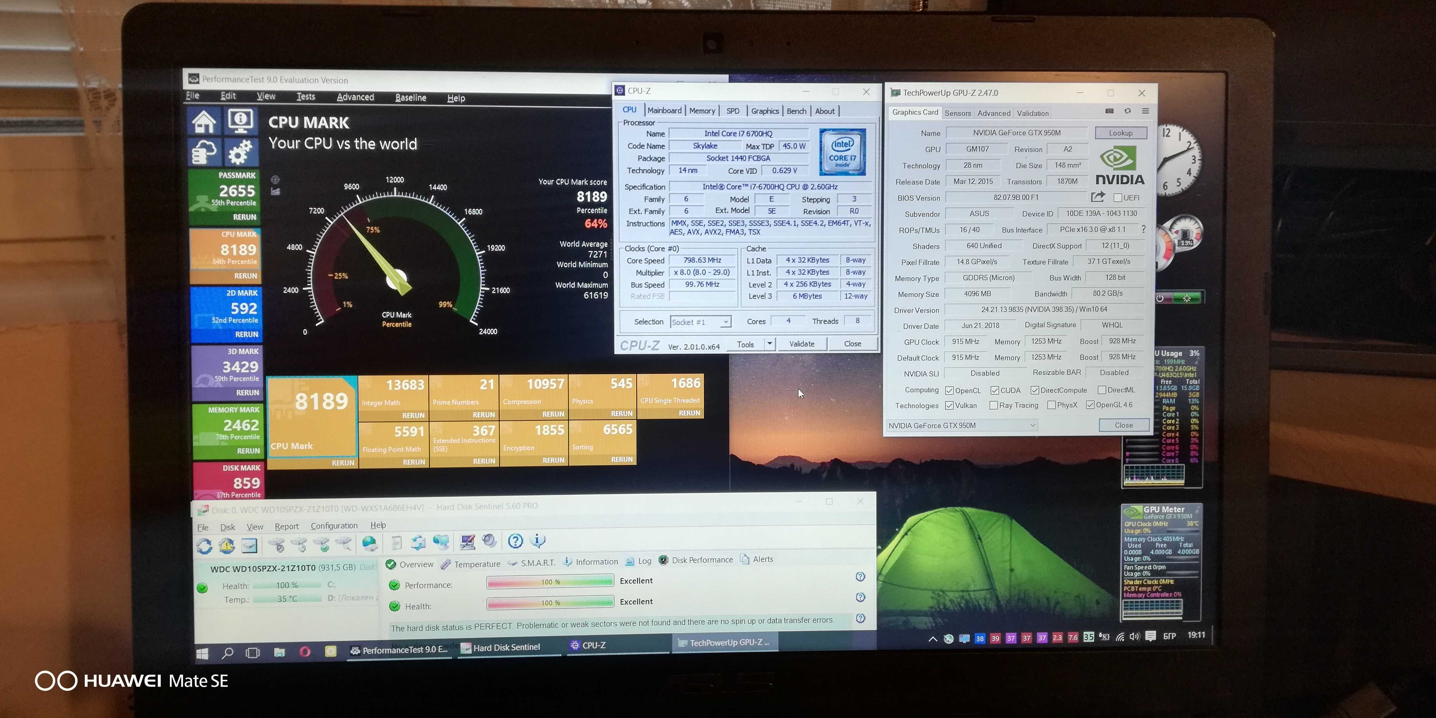
Task: Toggle the OpenGL 4.6 checkbox
Action: coord(1090,405)
